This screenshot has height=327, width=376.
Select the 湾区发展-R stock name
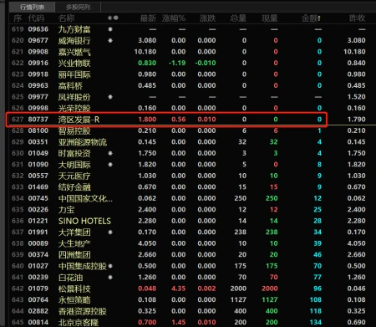click(79, 120)
